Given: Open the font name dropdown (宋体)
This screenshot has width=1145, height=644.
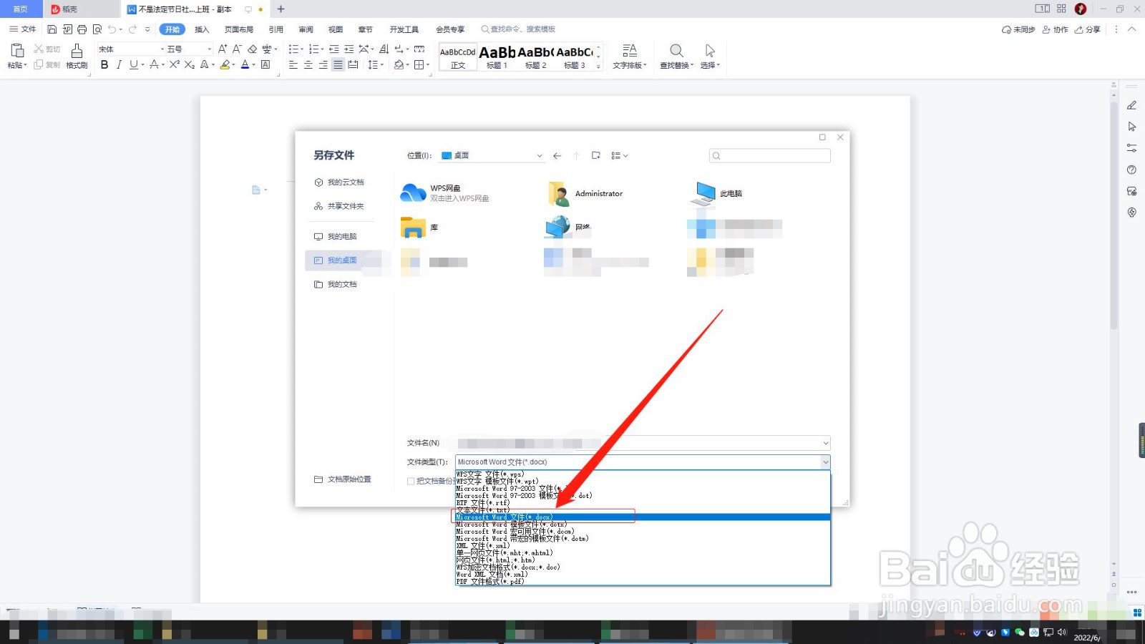Looking at the screenshot, I should pos(162,49).
